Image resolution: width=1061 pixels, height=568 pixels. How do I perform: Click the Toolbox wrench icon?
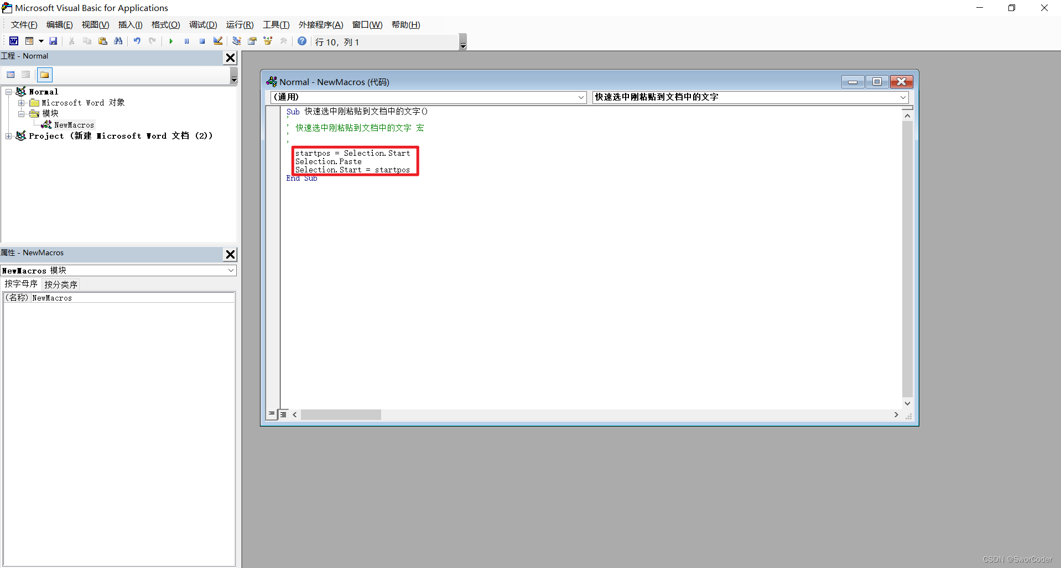tap(284, 41)
